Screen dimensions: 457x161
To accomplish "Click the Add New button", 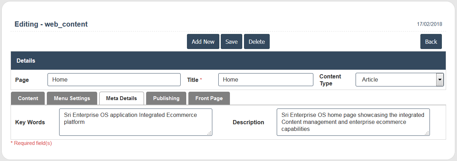I will [x=203, y=42].
